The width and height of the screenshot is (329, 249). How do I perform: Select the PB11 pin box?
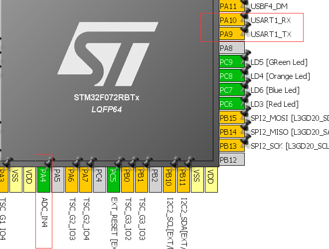(183, 180)
